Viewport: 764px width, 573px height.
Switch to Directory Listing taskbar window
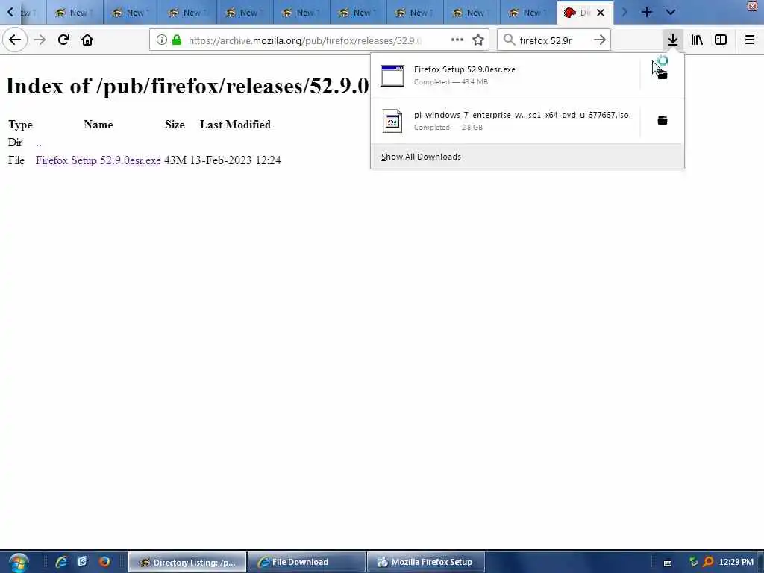click(x=187, y=563)
